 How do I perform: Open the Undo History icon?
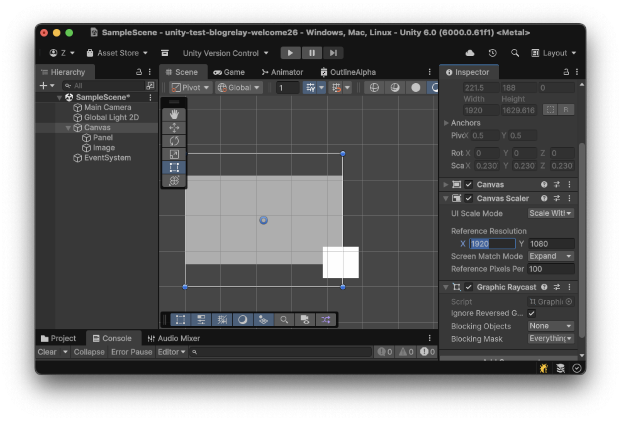point(492,53)
